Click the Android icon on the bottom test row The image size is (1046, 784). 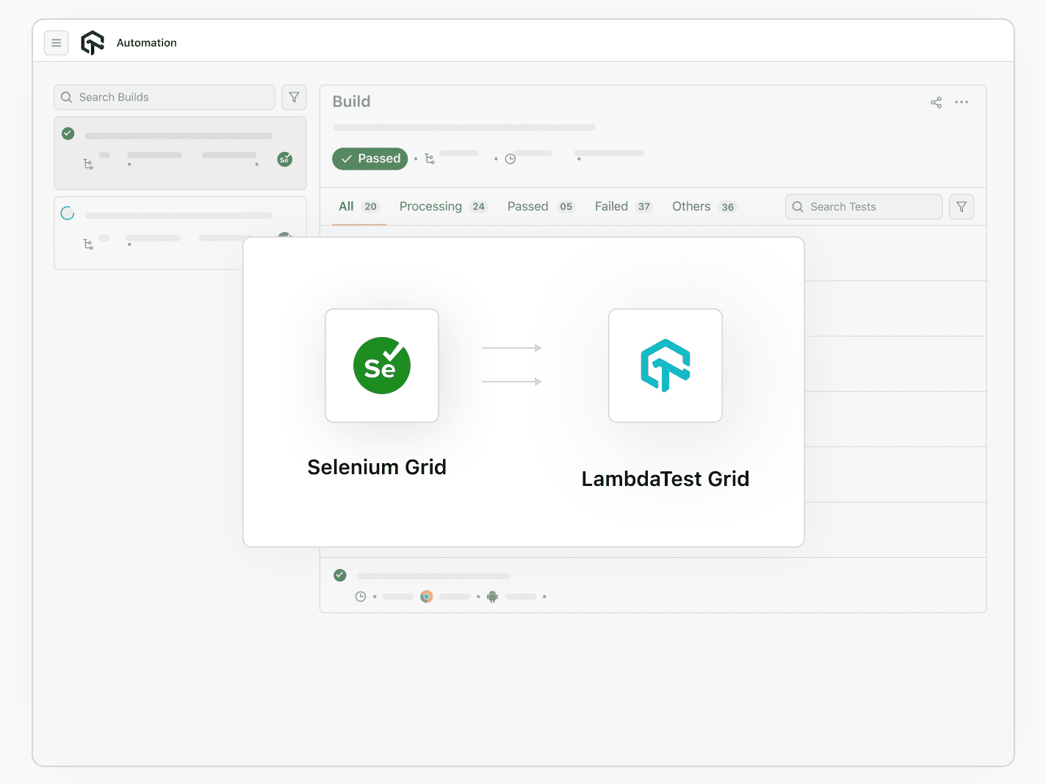coord(492,597)
